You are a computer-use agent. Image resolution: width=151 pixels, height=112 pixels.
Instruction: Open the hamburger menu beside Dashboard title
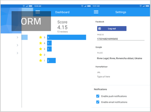tap(38, 12)
